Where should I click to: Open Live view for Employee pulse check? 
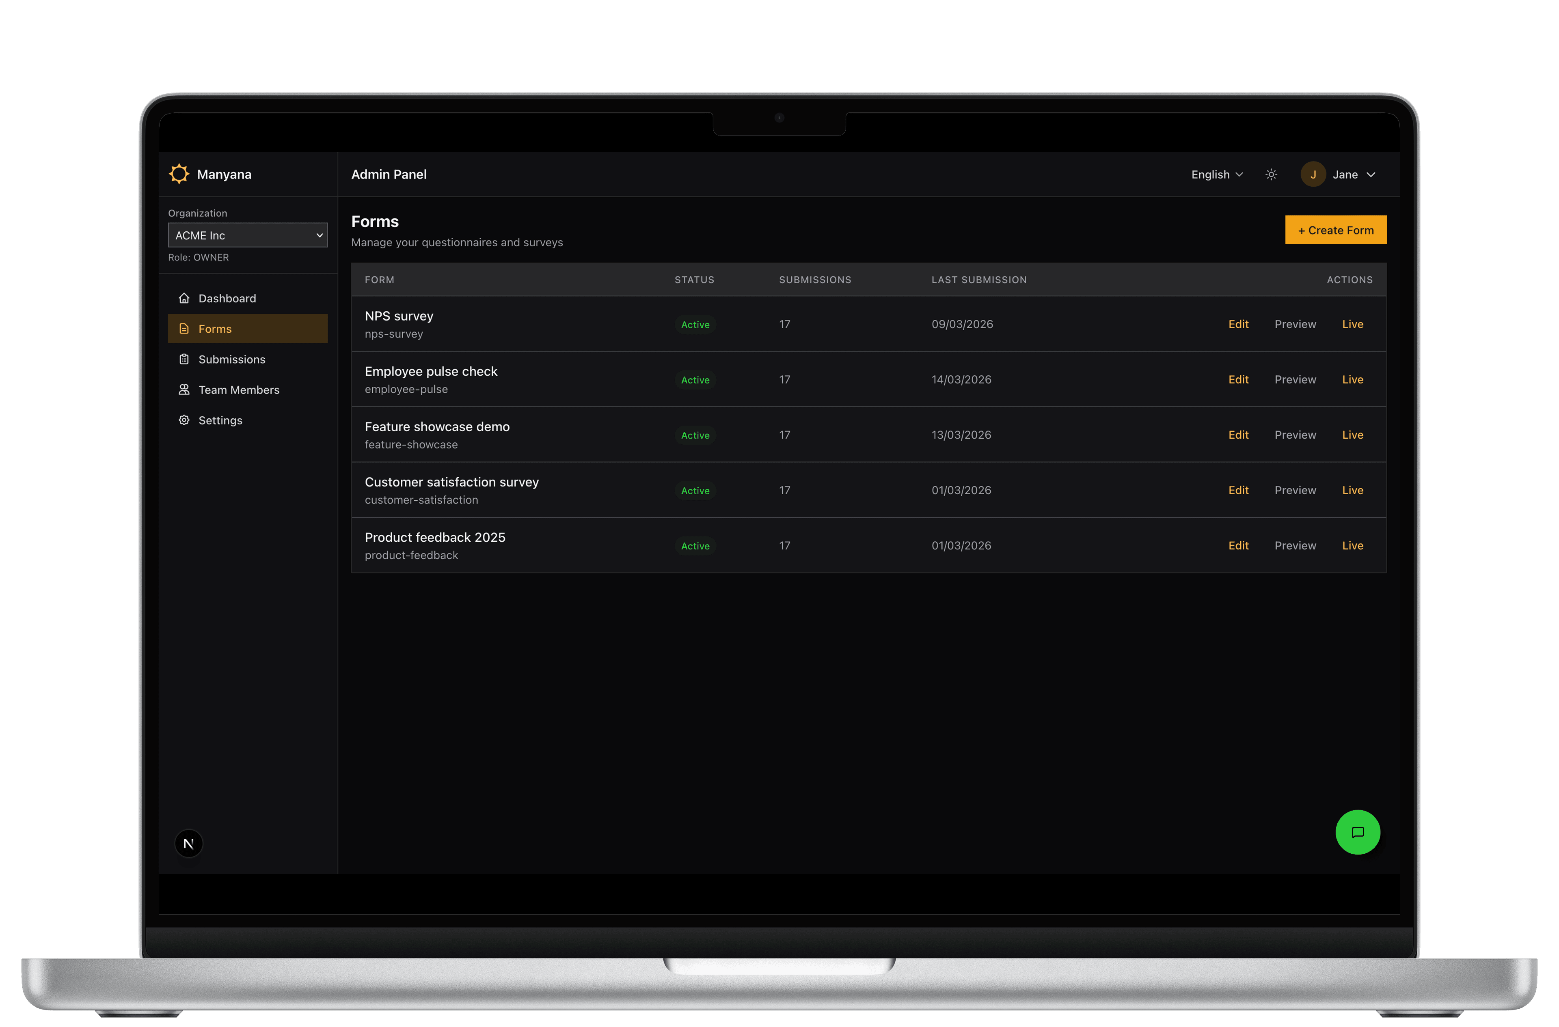pos(1353,379)
